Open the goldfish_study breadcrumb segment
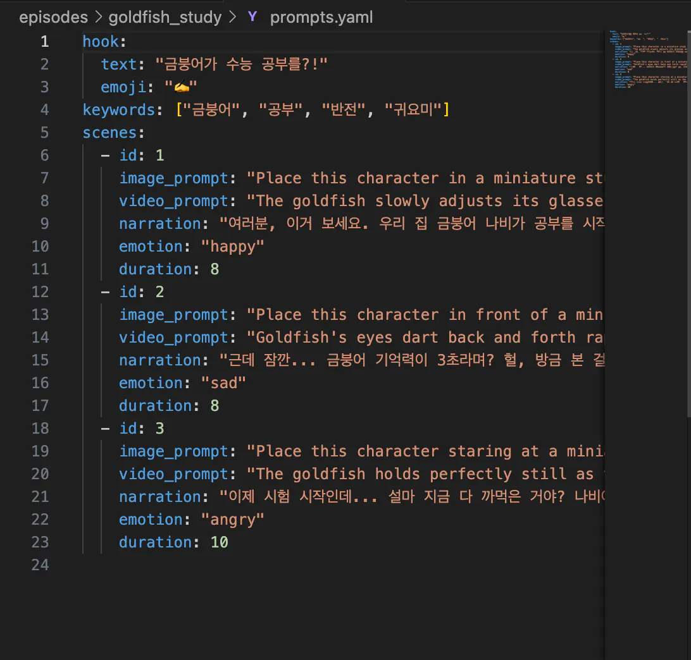This screenshot has height=660, width=691. tap(165, 17)
